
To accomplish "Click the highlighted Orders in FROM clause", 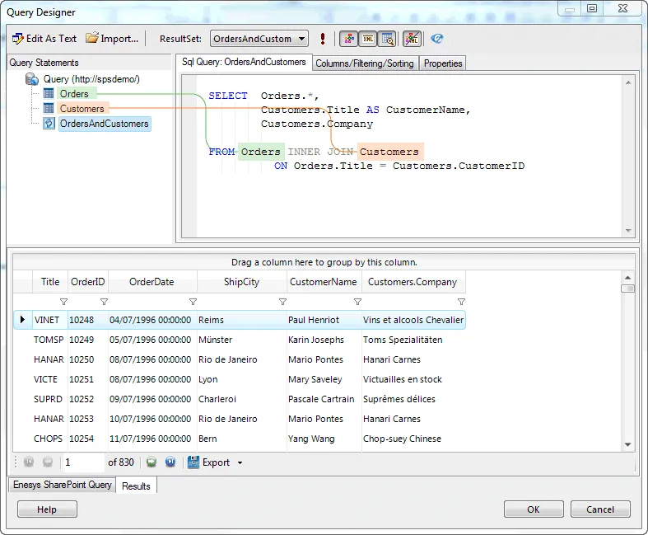I will coord(261,152).
